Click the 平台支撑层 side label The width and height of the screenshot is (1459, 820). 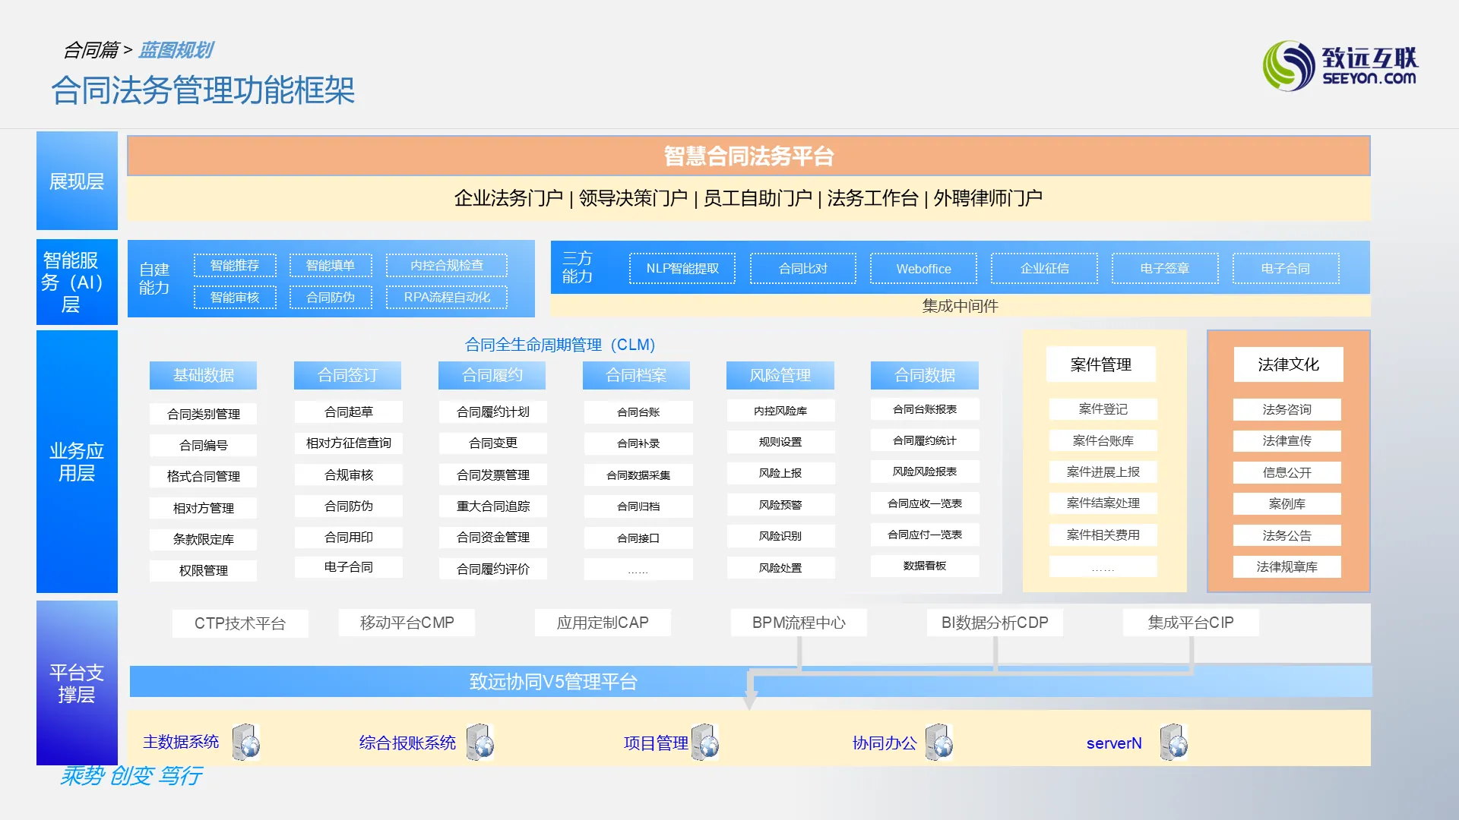click(77, 683)
